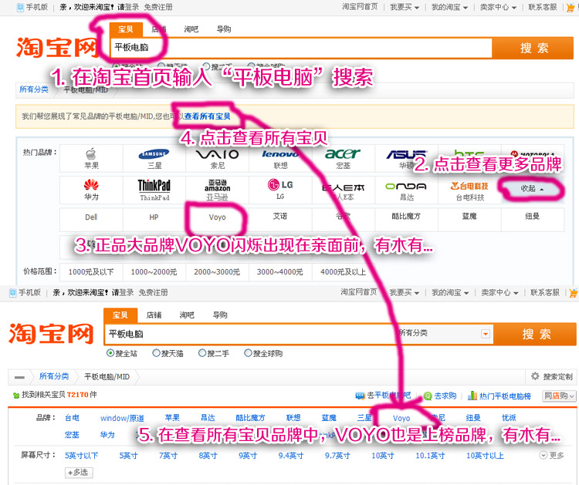
Task: Click 手机版 phone icon on results page
Action: 13,293
